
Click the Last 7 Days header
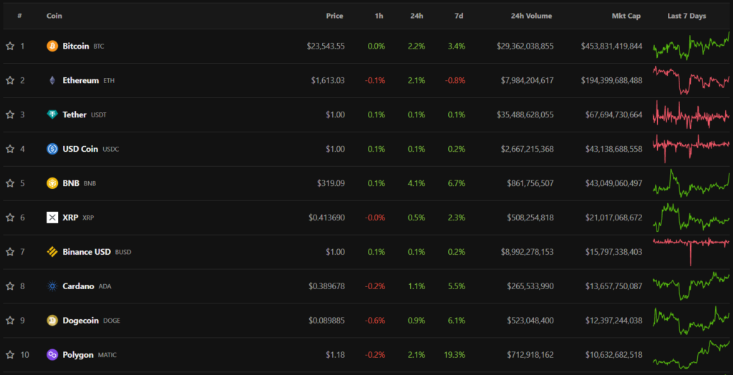pos(686,16)
